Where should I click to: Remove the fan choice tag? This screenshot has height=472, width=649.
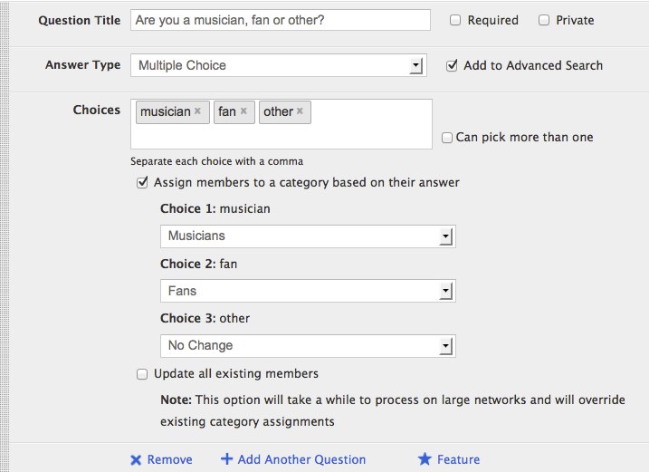coord(243,111)
